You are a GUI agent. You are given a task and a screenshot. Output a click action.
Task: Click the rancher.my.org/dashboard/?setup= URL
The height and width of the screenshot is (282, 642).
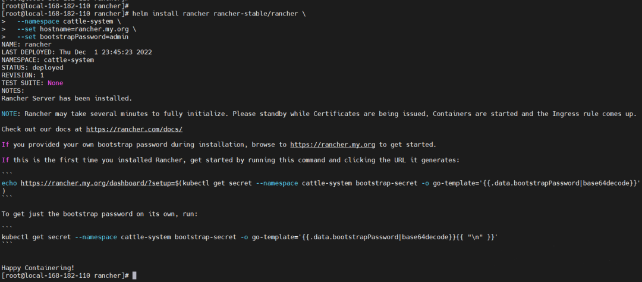[98, 183]
